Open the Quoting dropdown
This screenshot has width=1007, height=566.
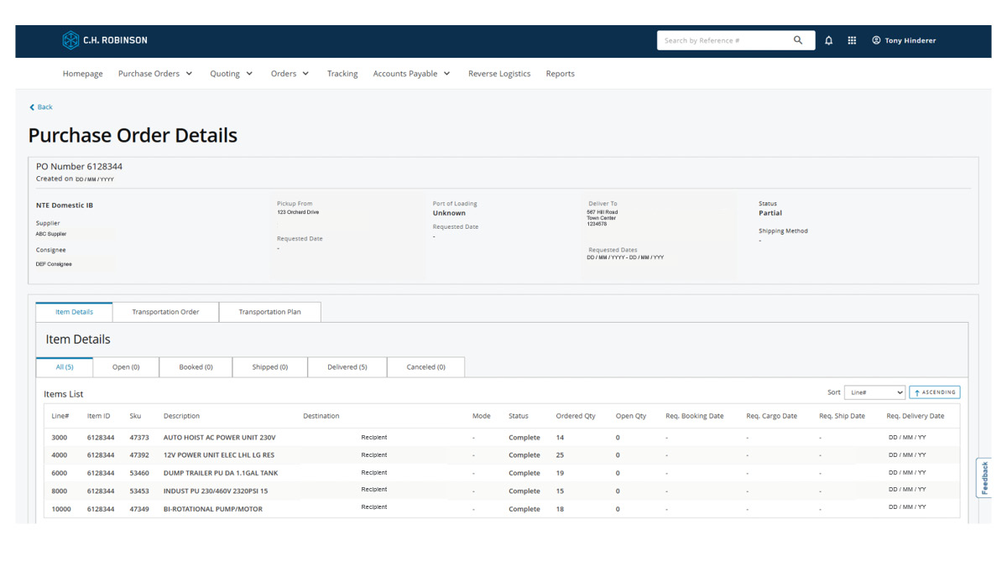[231, 73]
